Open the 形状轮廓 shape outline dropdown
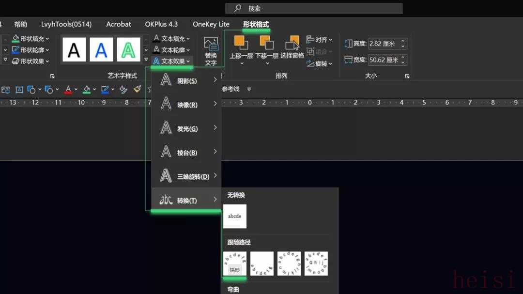The image size is (523, 294). [31, 50]
